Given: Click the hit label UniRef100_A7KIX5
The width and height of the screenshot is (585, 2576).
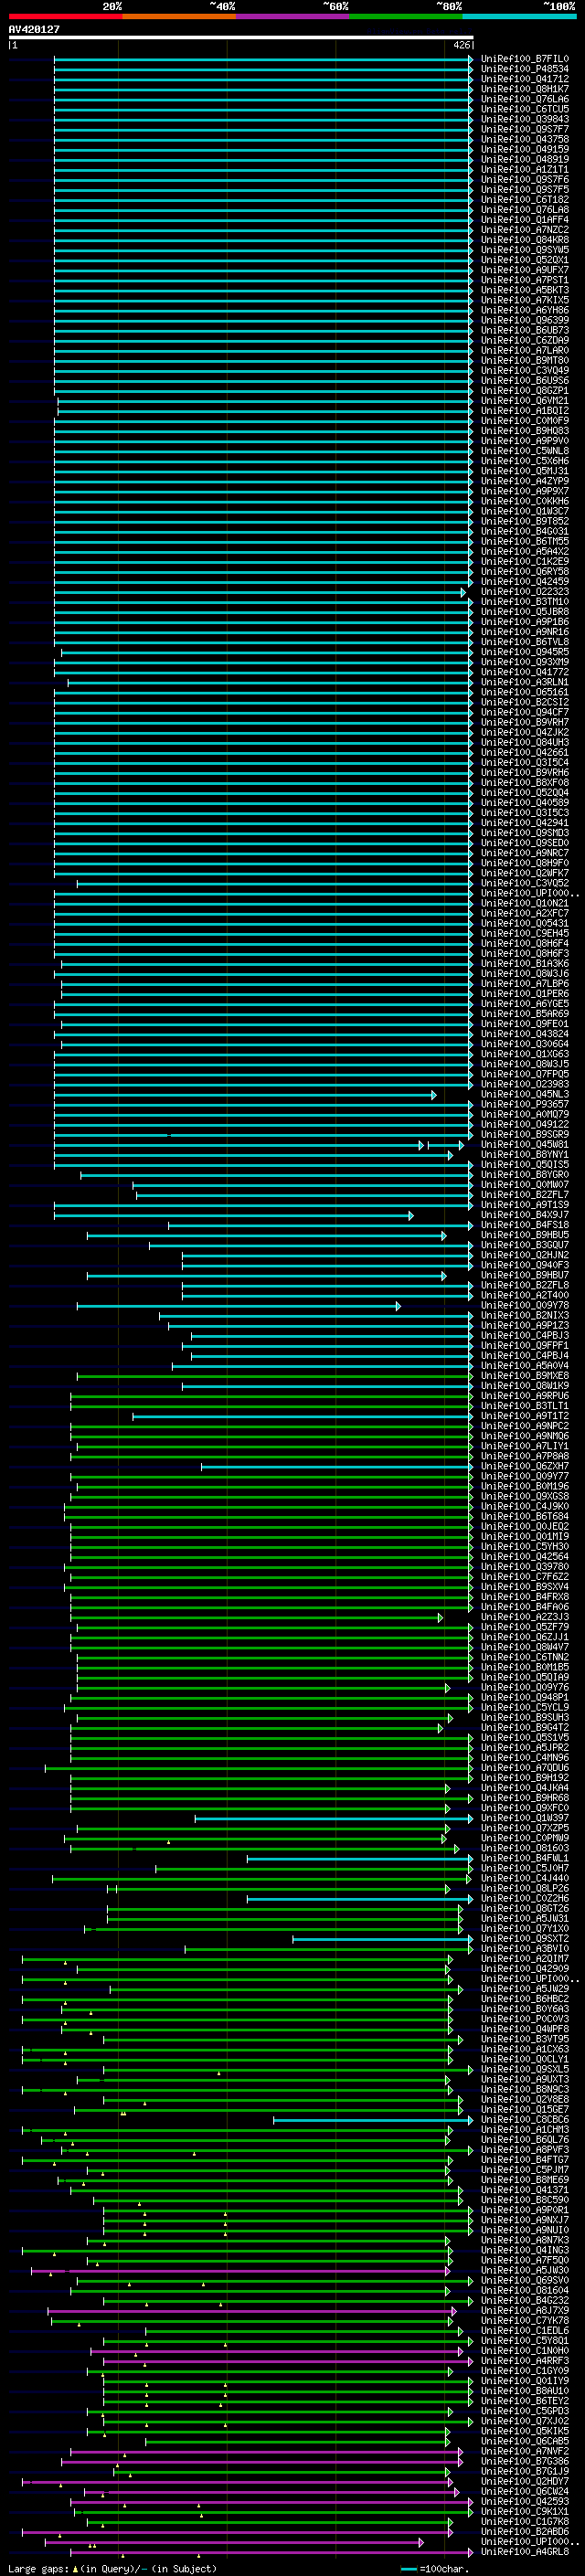Looking at the screenshot, I should coord(525,300).
